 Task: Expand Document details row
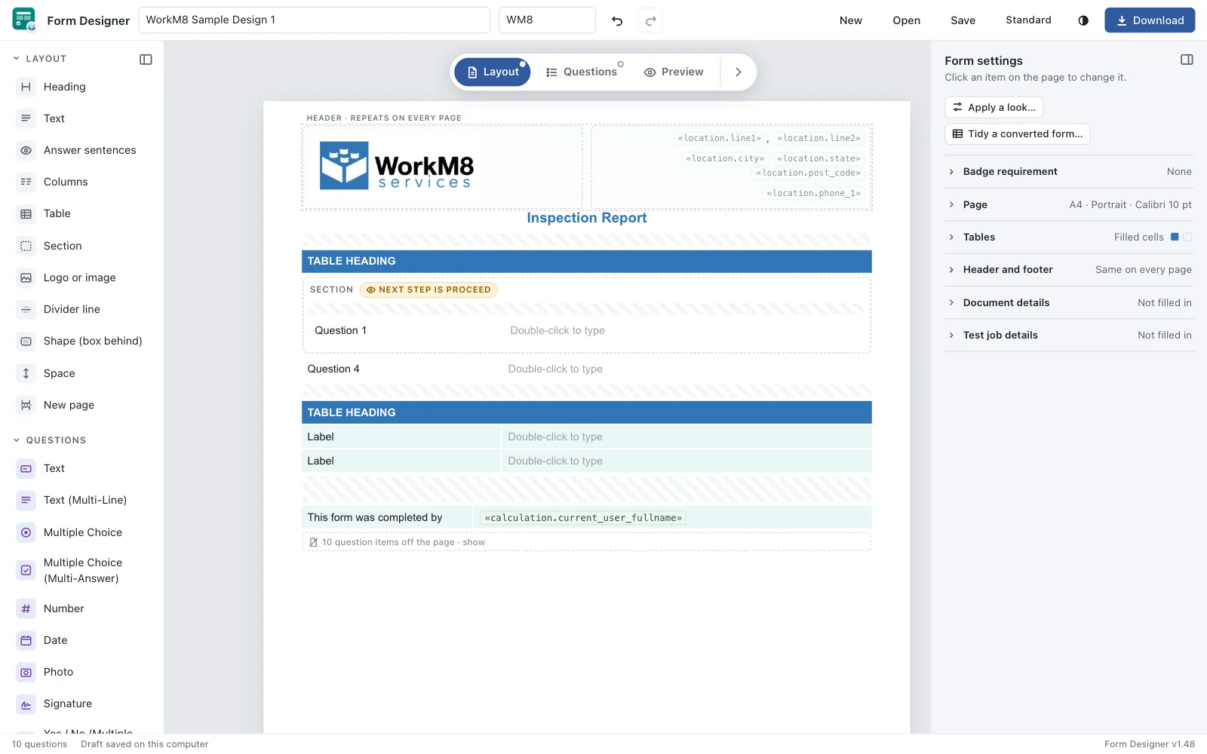click(x=1069, y=302)
